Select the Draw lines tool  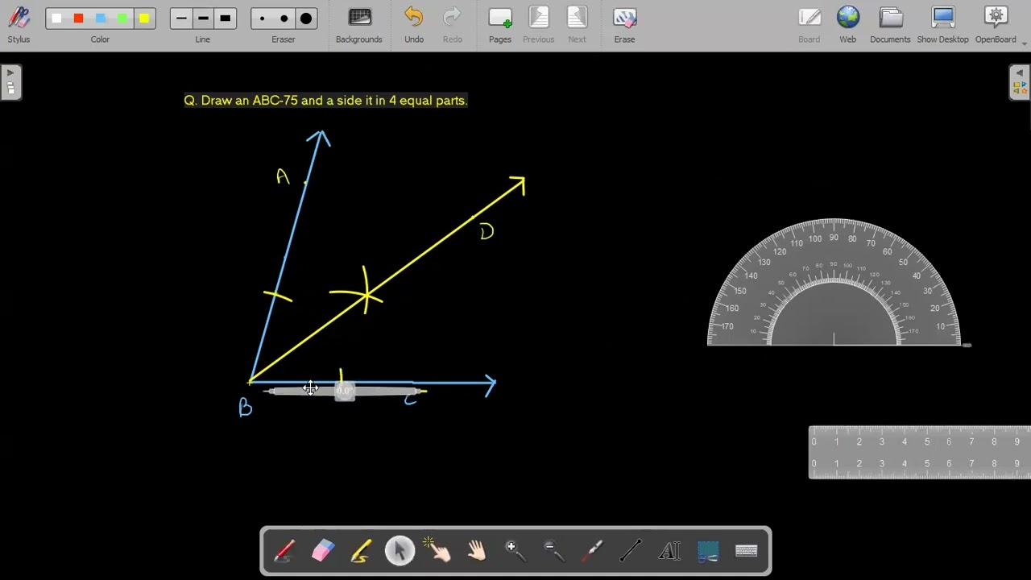pos(631,551)
